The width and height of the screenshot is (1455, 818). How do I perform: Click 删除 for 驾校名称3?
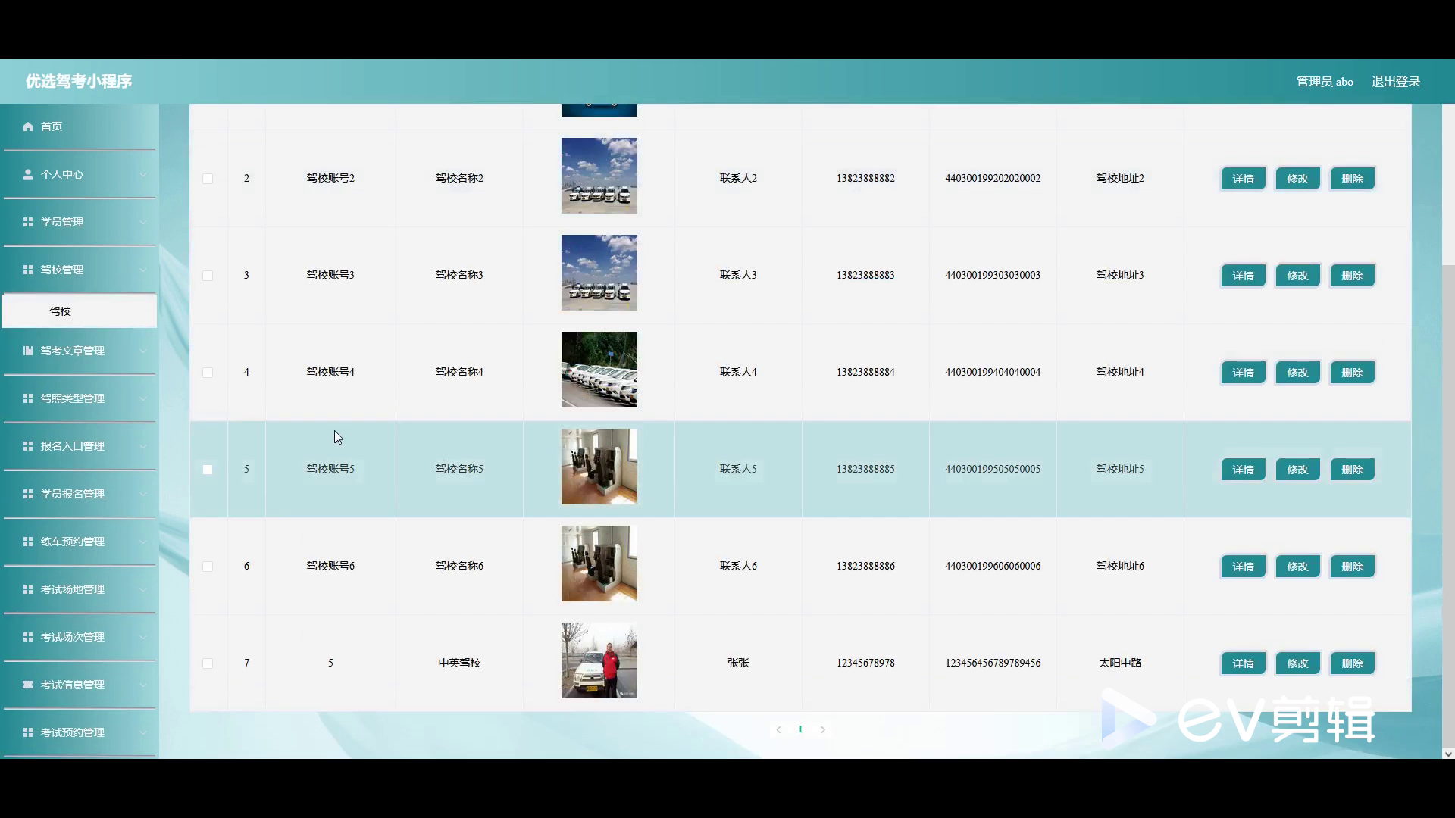pyautogui.click(x=1352, y=276)
